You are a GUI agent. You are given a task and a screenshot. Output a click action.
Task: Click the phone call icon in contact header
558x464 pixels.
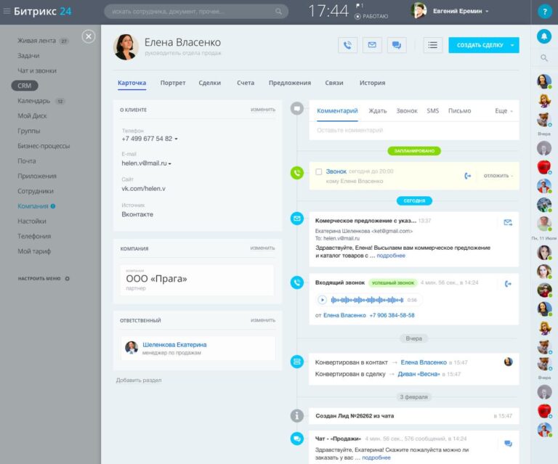tap(348, 45)
